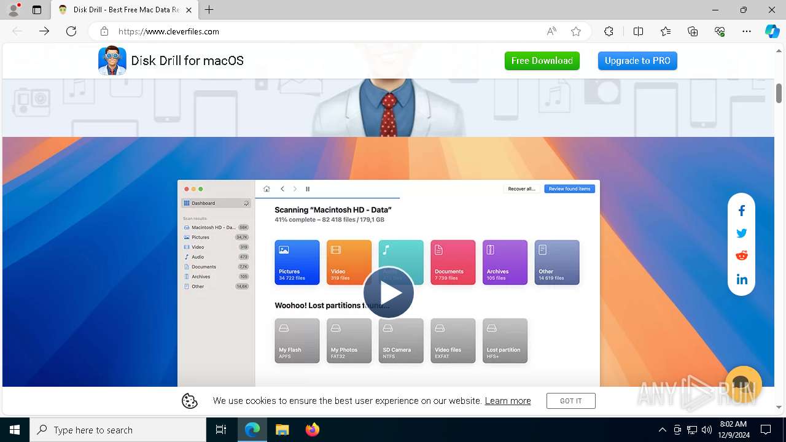This screenshot has height=442, width=786.
Task: Share the page on Reddit
Action: 742,256
